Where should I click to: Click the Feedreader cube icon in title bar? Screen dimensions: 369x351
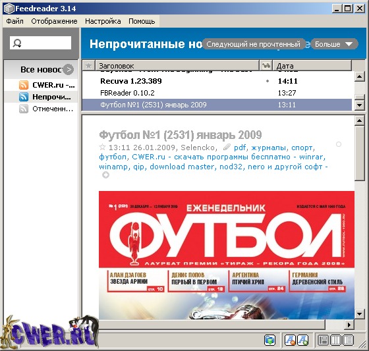pos(9,9)
